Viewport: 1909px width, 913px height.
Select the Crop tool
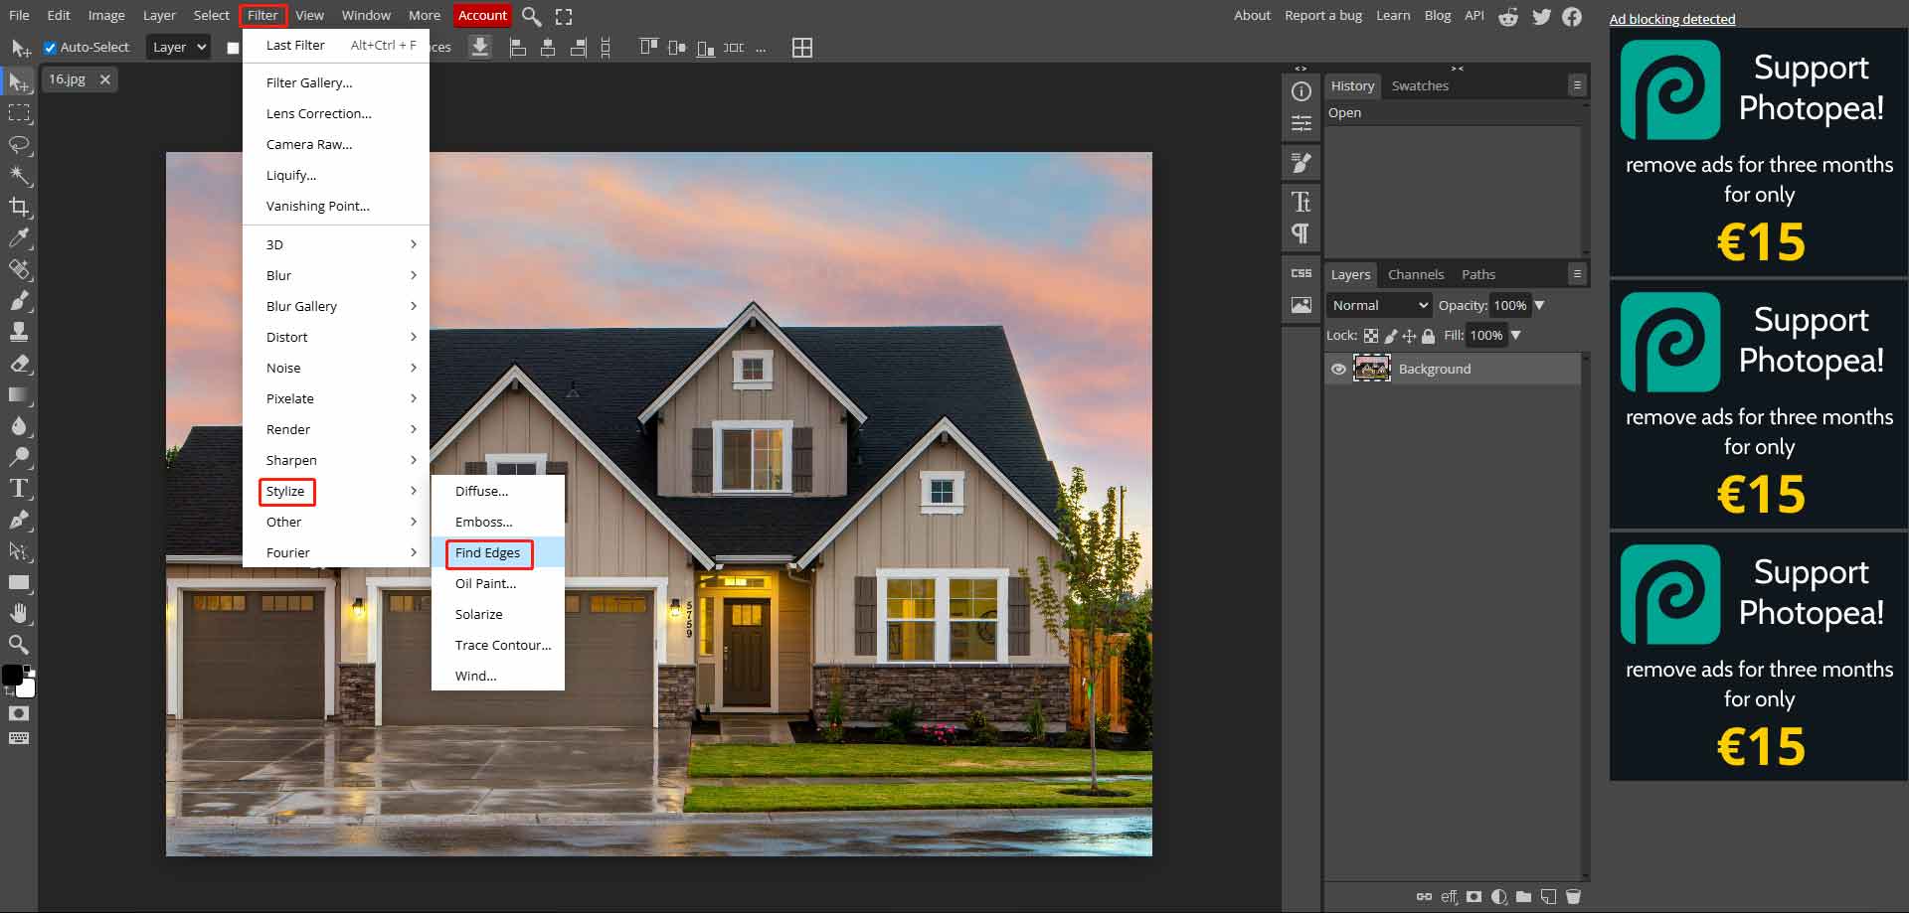pyautogui.click(x=20, y=207)
